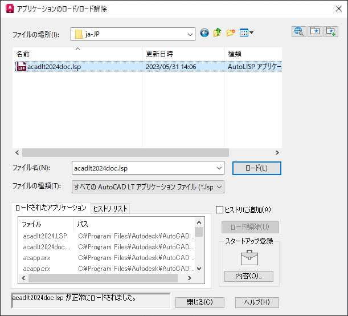Click the loaded apps scroll left arrow
348x316 pixels.
23,278
